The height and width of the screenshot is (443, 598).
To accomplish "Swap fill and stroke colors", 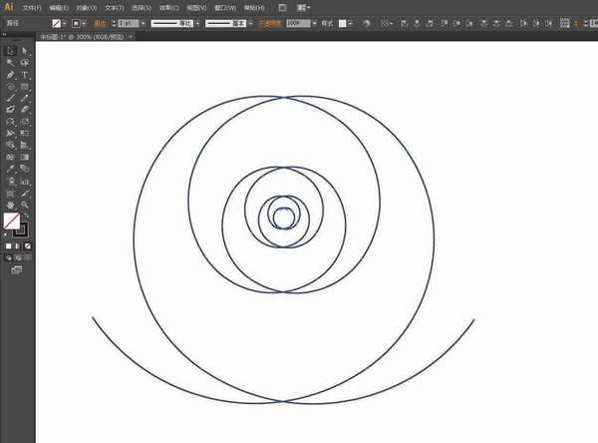I will 27,215.
